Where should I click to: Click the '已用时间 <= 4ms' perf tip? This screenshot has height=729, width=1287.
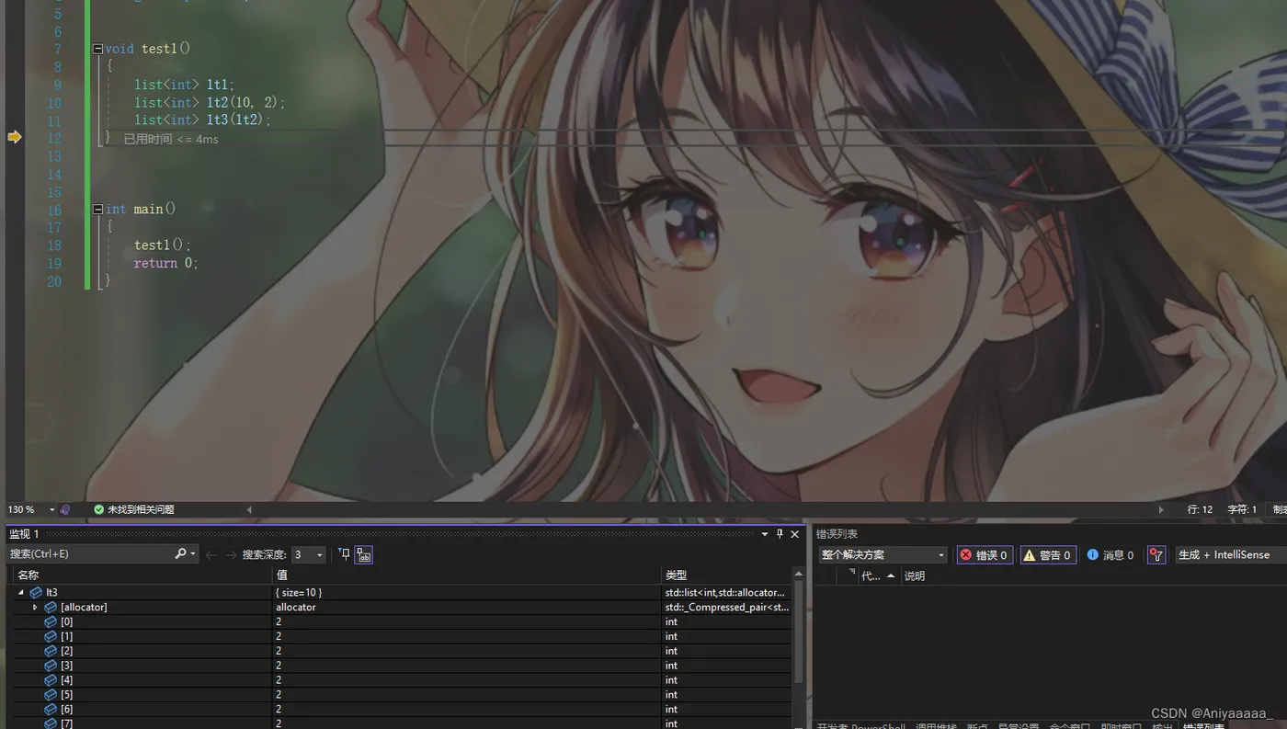coord(171,140)
